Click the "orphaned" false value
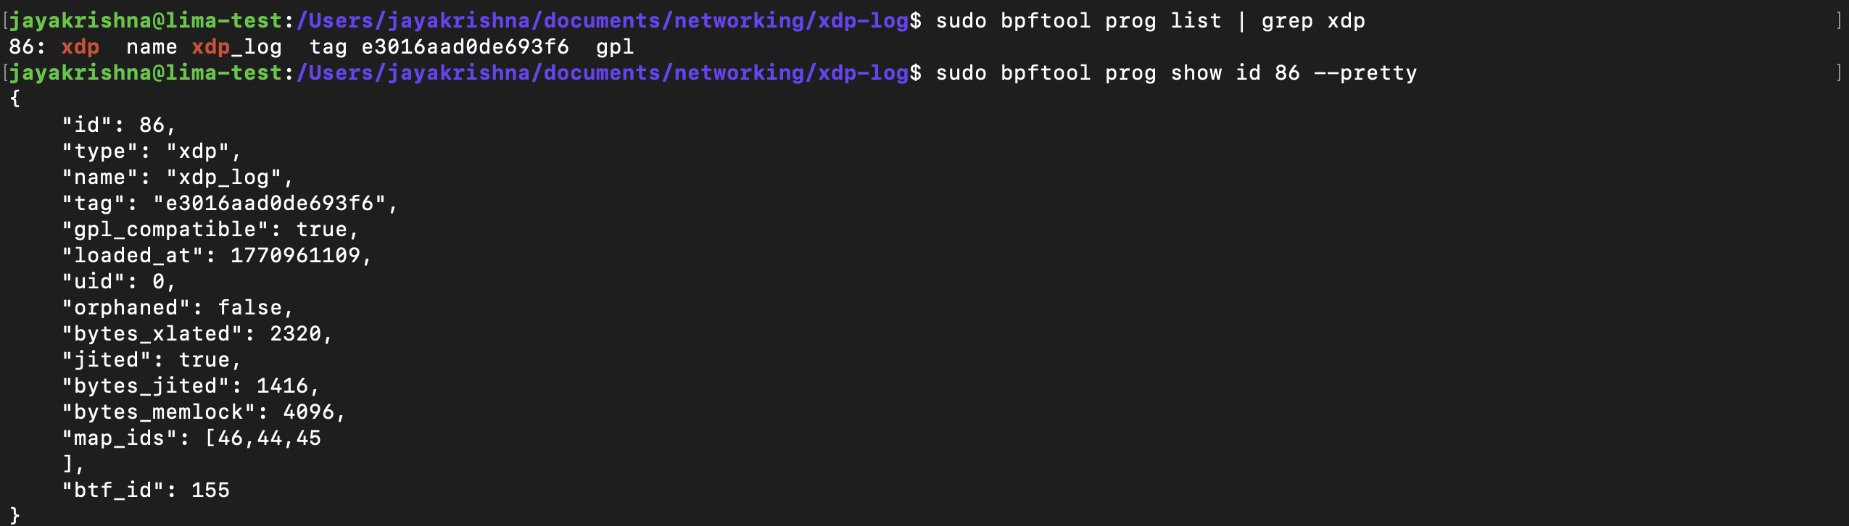 (249, 308)
